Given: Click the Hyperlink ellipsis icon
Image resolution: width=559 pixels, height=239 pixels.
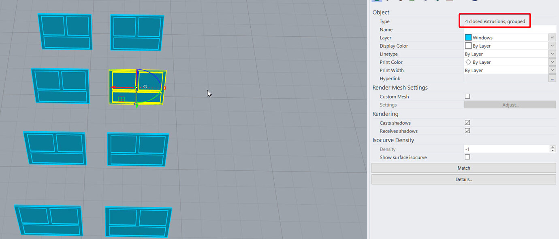Looking at the screenshot, I should click(x=552, y=78).
